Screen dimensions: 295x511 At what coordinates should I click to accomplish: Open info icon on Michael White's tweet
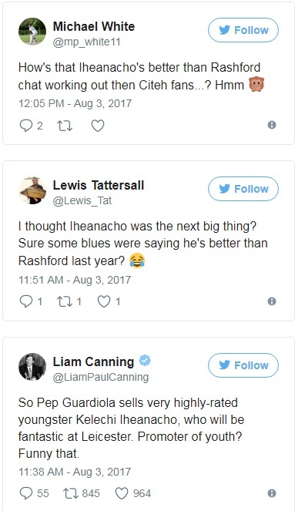[272, 125]
